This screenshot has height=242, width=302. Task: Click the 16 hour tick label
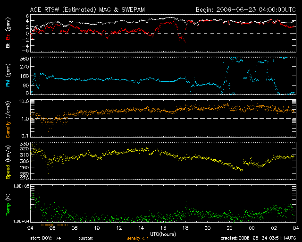163,228
